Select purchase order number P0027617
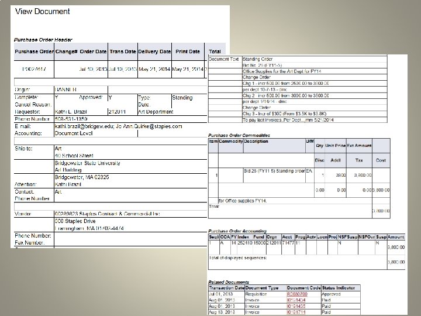Screen dimensions: 421x316 click(34, 69)
